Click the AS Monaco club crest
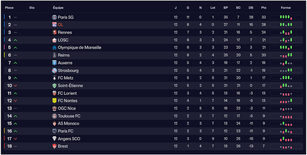Screen dimensions: 307x155 click(55, 123)
